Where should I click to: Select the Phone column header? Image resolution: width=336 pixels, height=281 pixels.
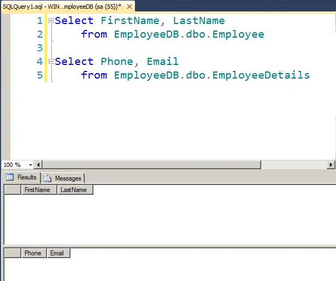click(34, 253)
